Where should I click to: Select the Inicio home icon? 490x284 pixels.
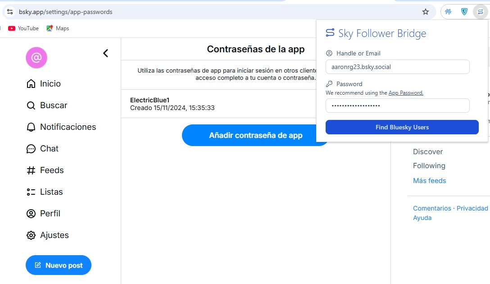pos(31,83)
